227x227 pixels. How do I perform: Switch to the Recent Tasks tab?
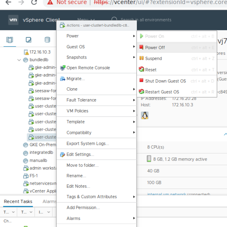pos(18,202)
